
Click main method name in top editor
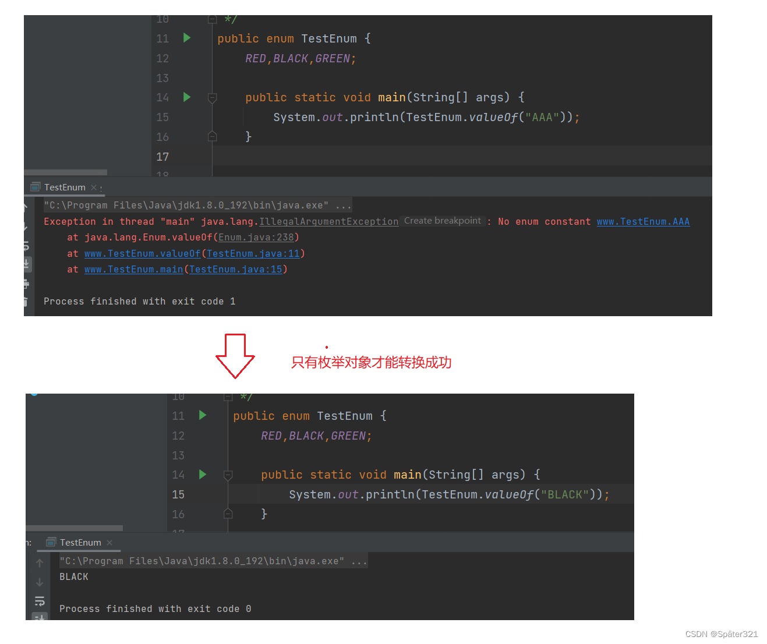[392, 97]
